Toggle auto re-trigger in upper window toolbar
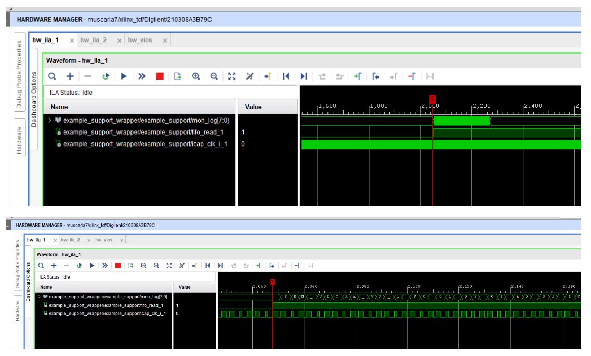The image size is (591, 356). tap(106, 76)
